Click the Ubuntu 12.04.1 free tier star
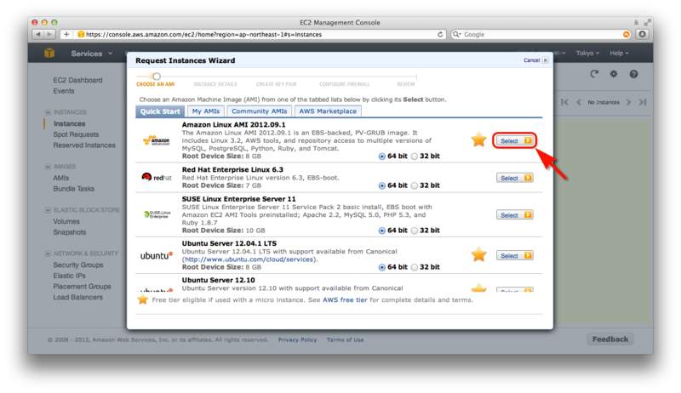The image size is (681, 393). pyautogui.click(x=478, y=254)
